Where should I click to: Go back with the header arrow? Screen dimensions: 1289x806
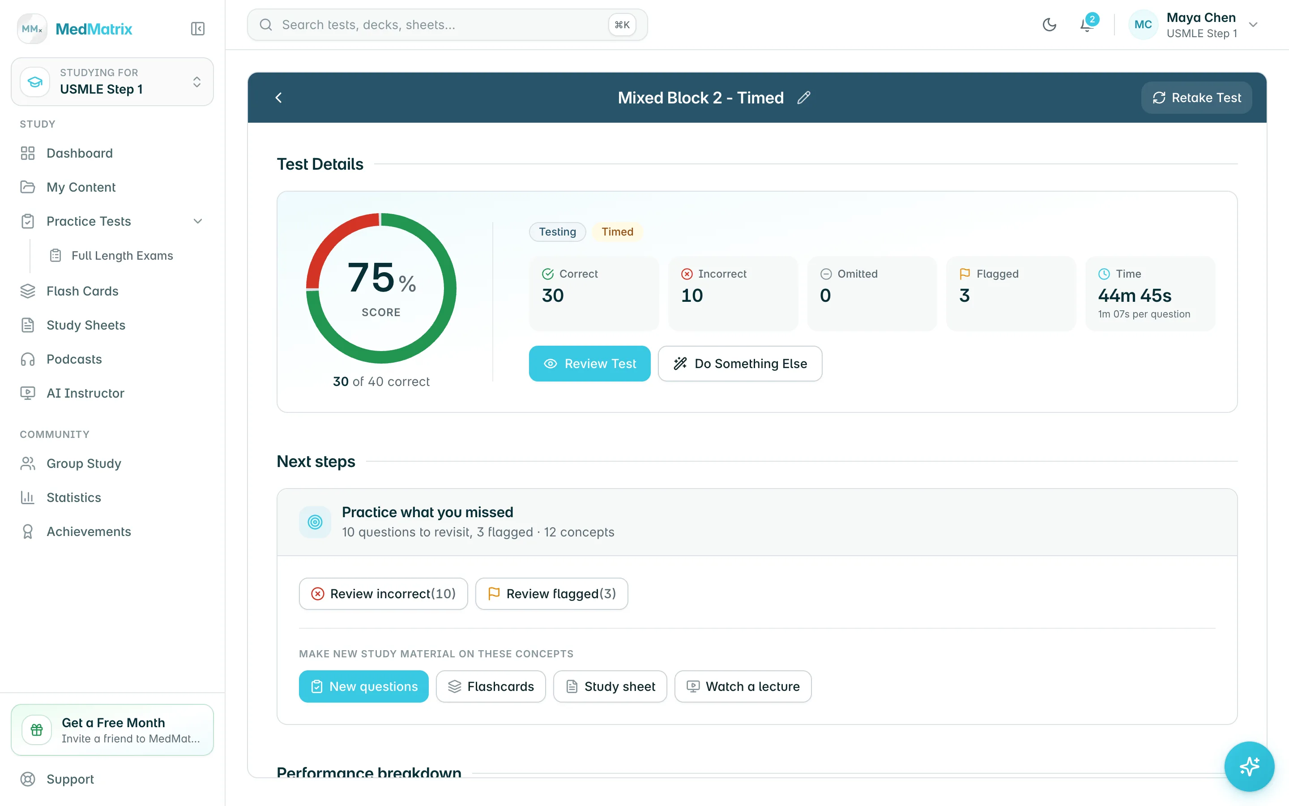(278, 98)
